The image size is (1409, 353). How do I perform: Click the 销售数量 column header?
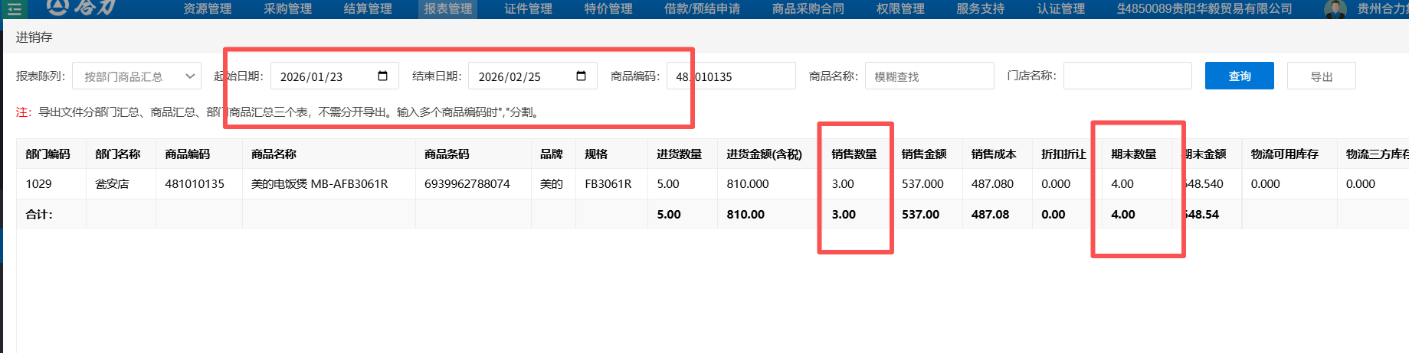tap(854, 154)
